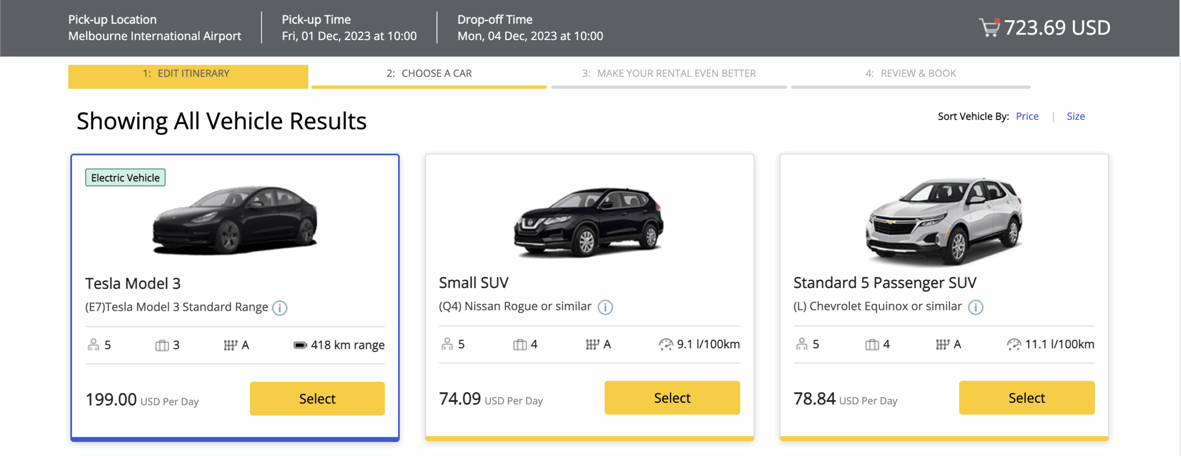This screenshot has height=456, width=1181.
Task: Jump to Review & Book step
Action: (x=910, y=74)
